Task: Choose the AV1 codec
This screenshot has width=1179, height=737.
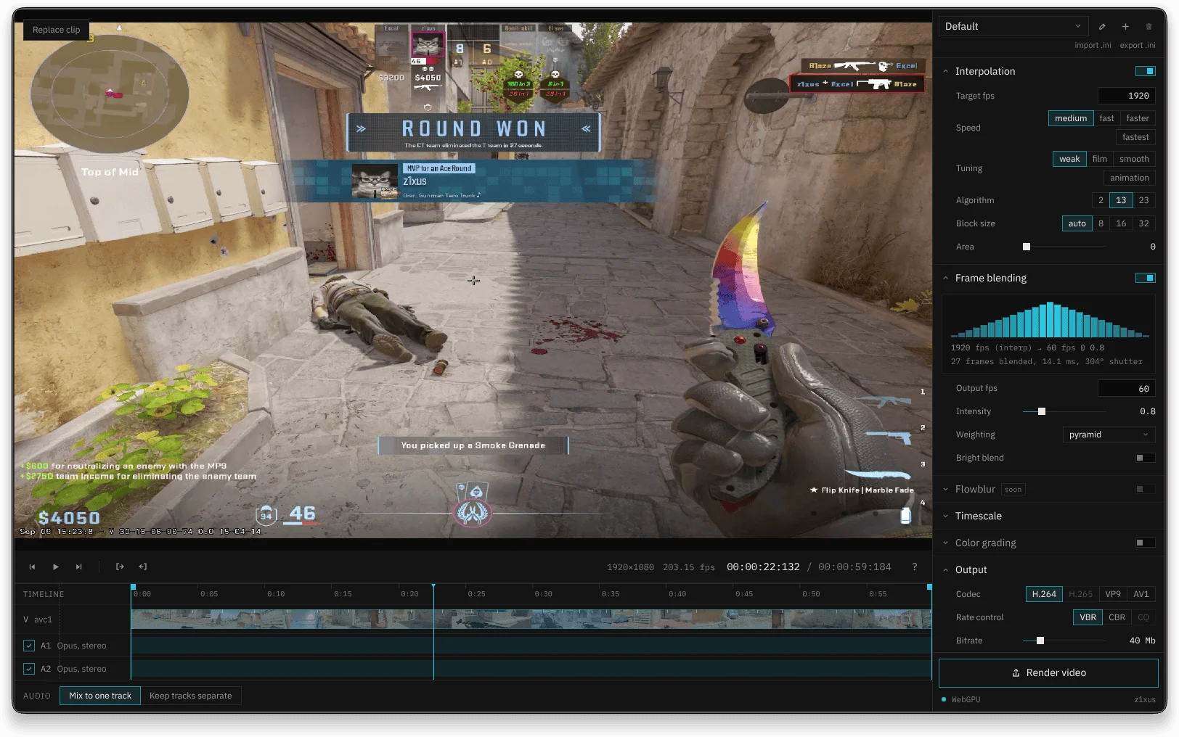Action: coord(1141,594)
